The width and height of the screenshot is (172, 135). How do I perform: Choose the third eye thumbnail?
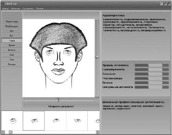(x=55, y=121)
